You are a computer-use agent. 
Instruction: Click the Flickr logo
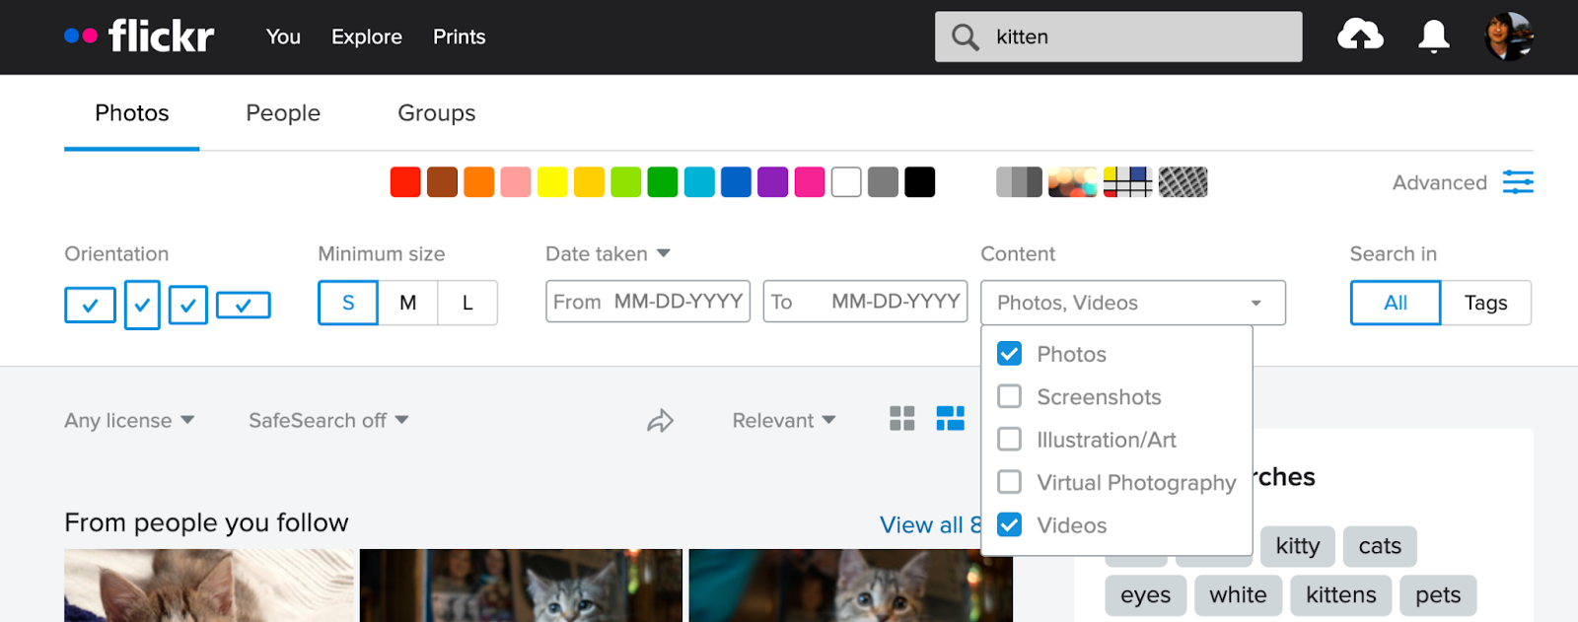[140, 36]
